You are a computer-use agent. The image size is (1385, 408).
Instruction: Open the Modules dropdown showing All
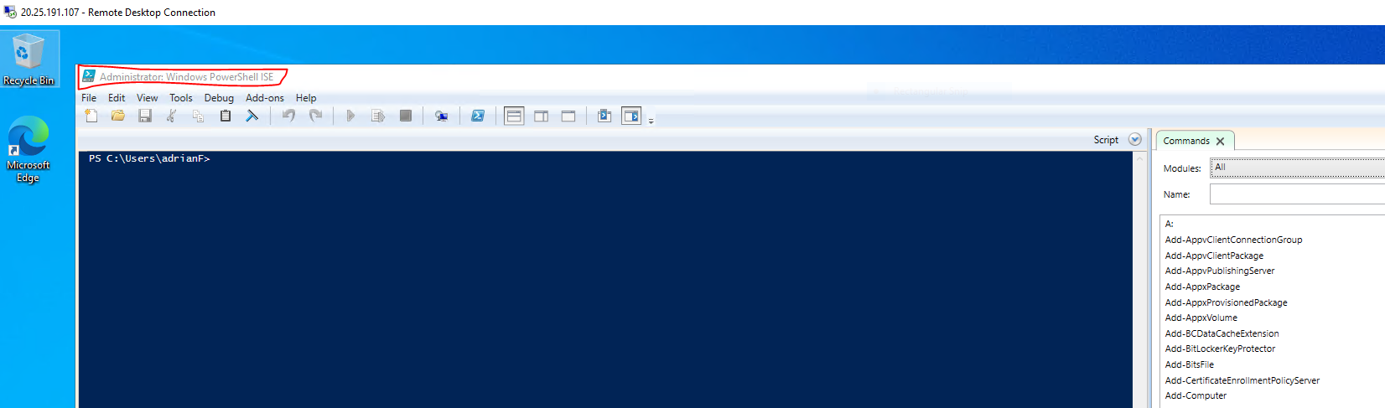pyautogui.click(x=1297, y=168)
